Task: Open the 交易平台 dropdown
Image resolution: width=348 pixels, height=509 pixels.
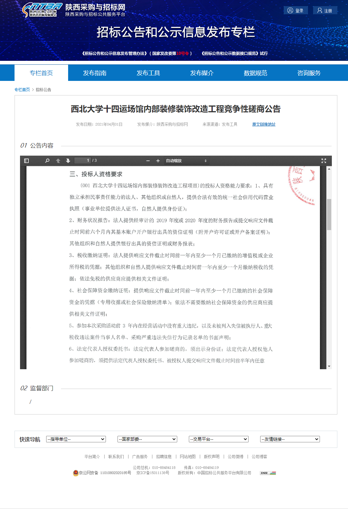Action: point(219,439)
